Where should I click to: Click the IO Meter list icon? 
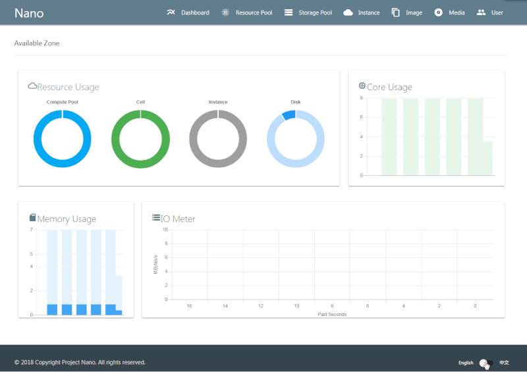click(156, 218)
